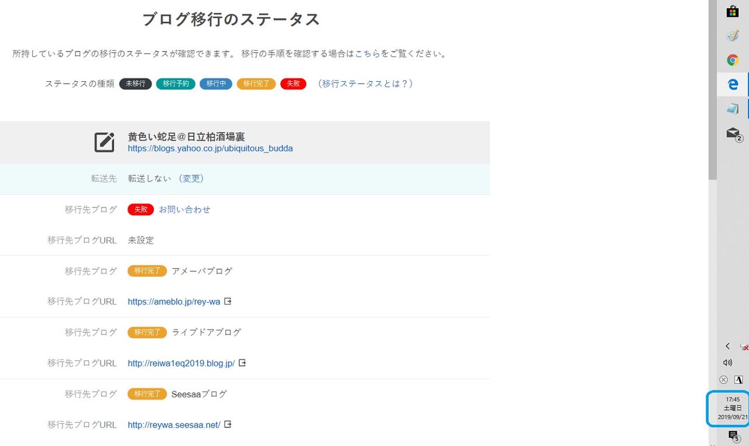Open Google Chrome in the taskbar
The width and height of the screenshot is (749, 446).
(x=732, y=60)
